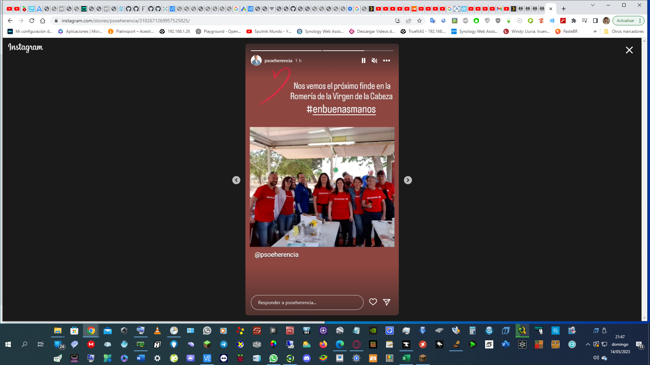Screen dimensions: 650x365
Task: Pause the Instagram story
Action: pos(363,60)
